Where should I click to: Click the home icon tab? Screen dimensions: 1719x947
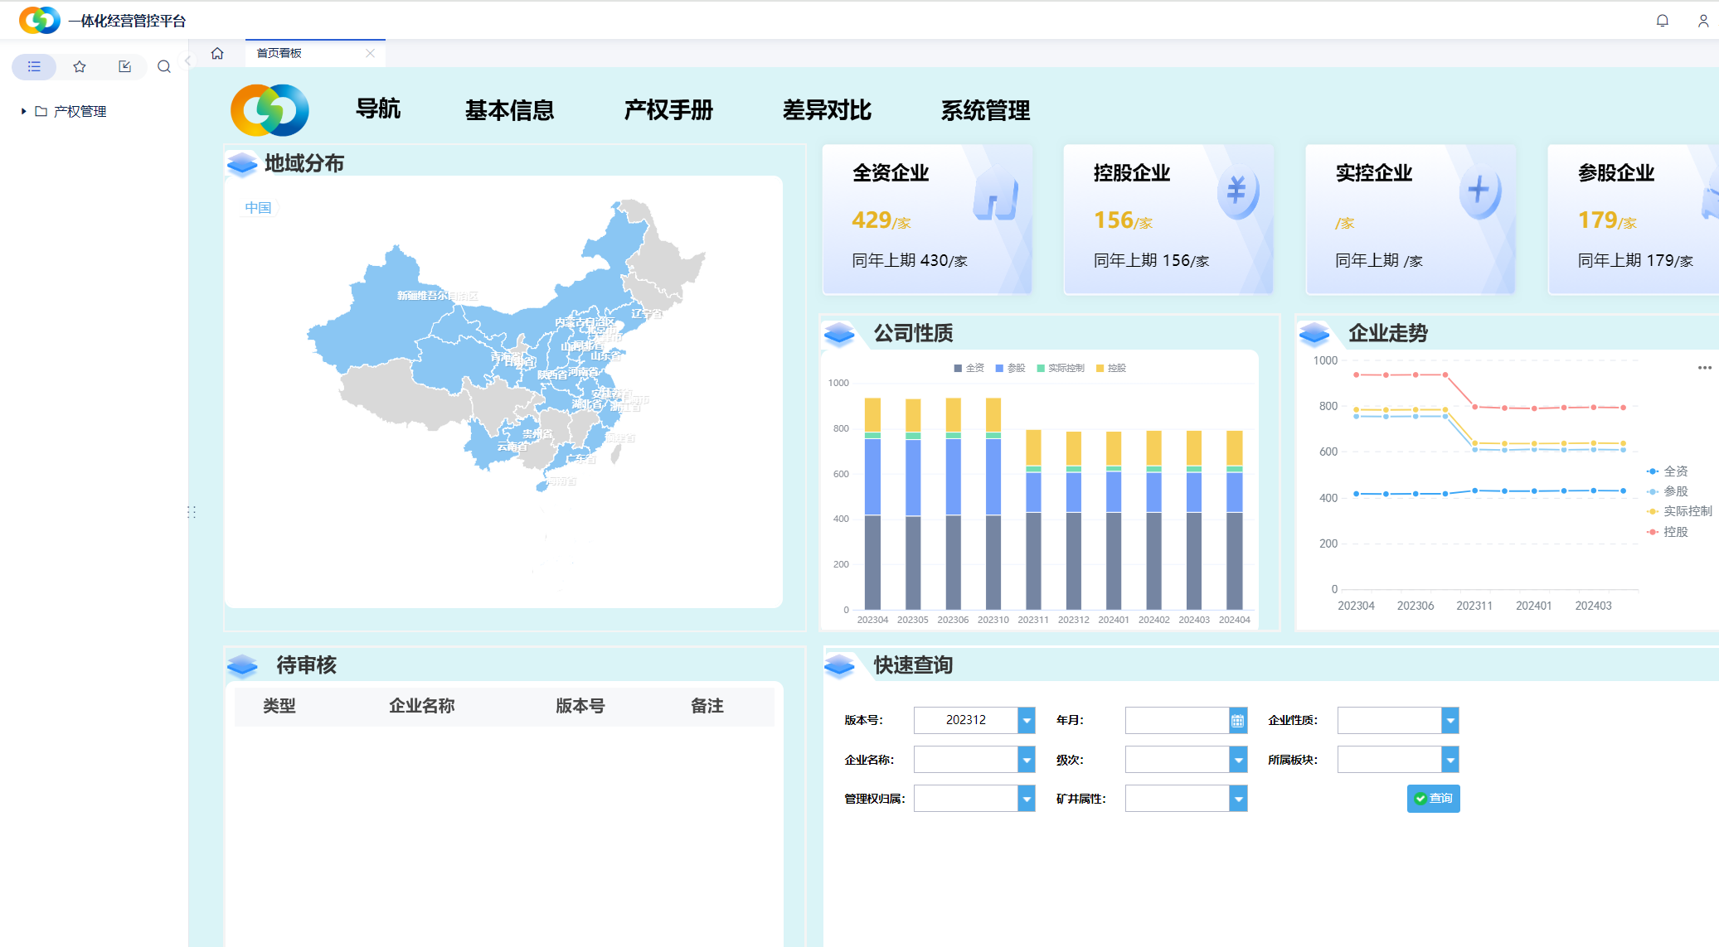(217, 53)
